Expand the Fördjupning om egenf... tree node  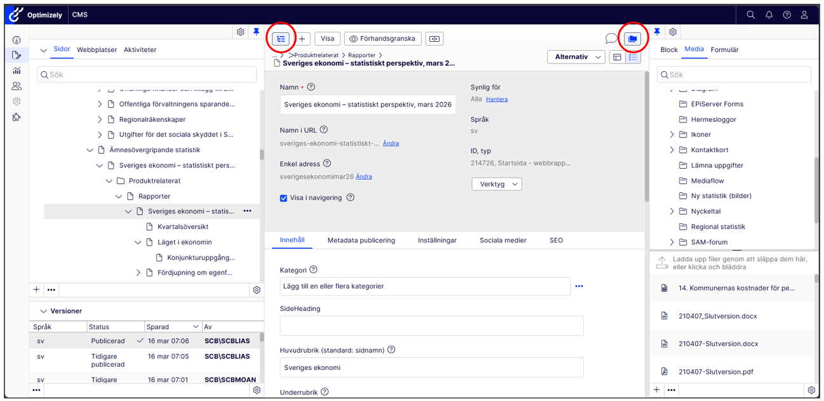click(139, 273)
